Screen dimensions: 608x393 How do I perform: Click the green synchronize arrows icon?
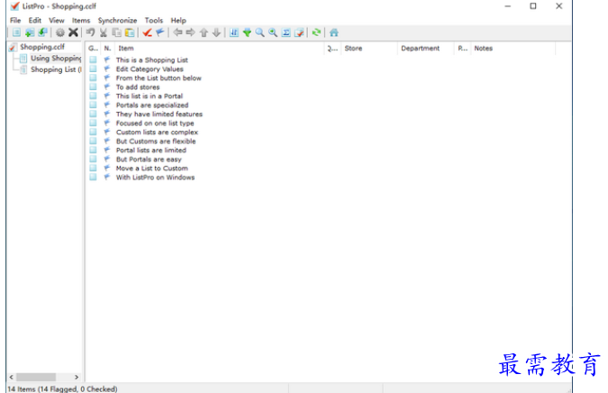316,32
